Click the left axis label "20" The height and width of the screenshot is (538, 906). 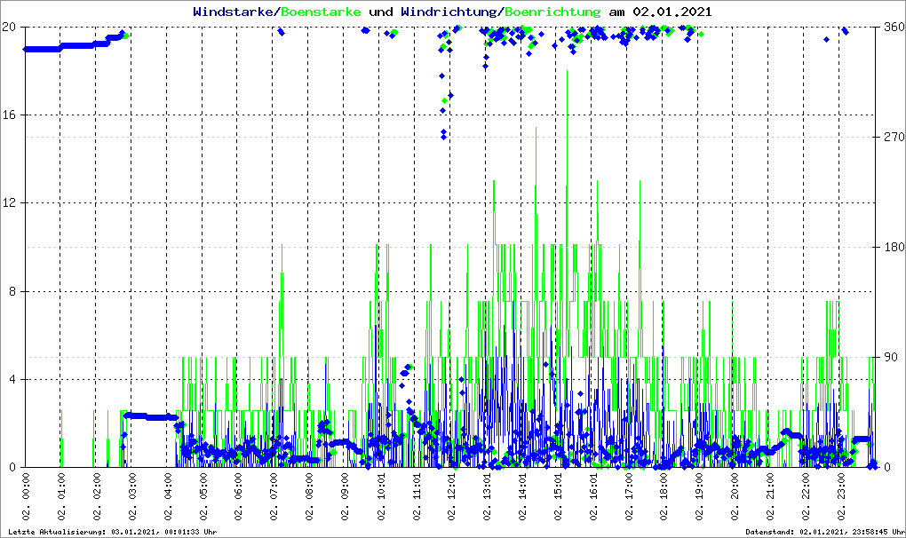(x=11, y=27)
